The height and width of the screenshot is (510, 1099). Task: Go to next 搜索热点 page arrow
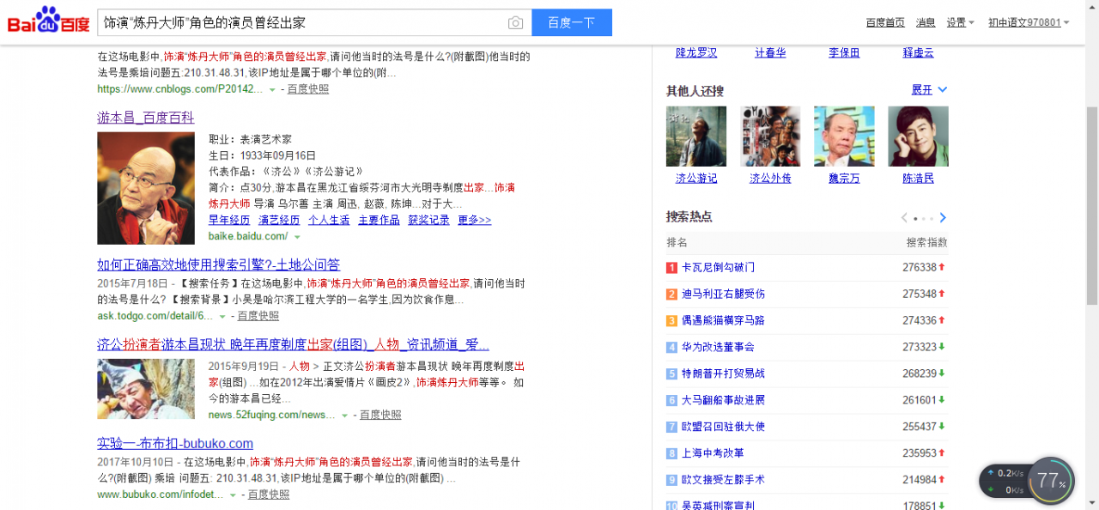943,218
